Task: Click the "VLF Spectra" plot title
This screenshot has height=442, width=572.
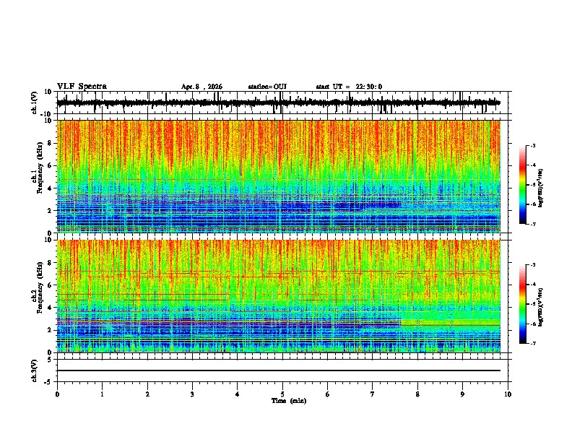Action: [82, 87]
